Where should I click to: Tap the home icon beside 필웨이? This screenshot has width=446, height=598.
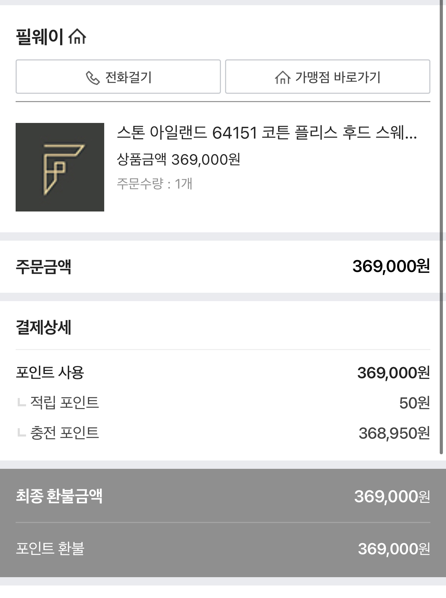point(77,36)
